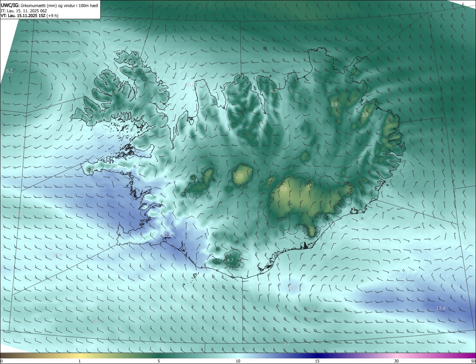Click the 4.7 value label in the south

click(230, 260)
